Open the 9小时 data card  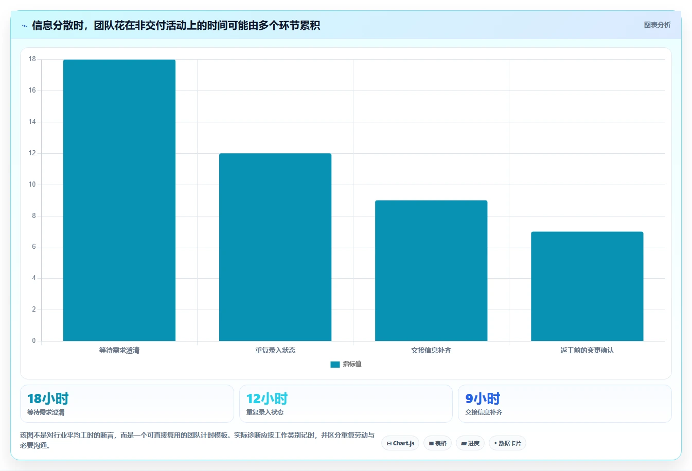(565, 404)
